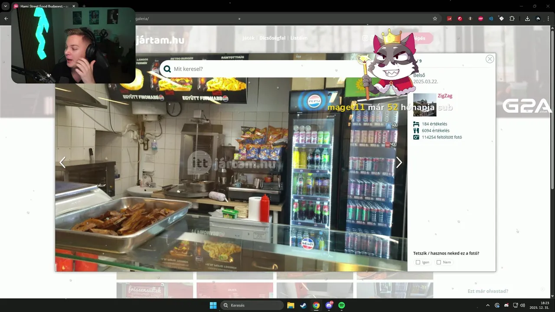Open Steam from the taskbar

coord(303,305)
